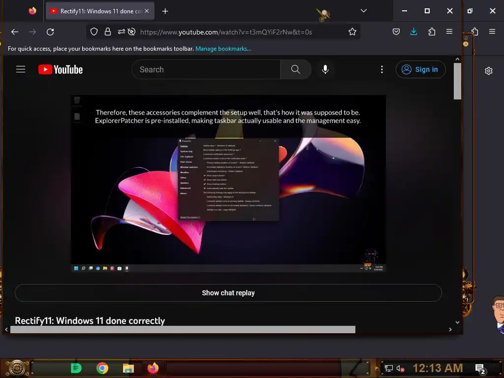Open the network status tray icon
This screenshot has height=378, width=504.
[x=389, y=368]
